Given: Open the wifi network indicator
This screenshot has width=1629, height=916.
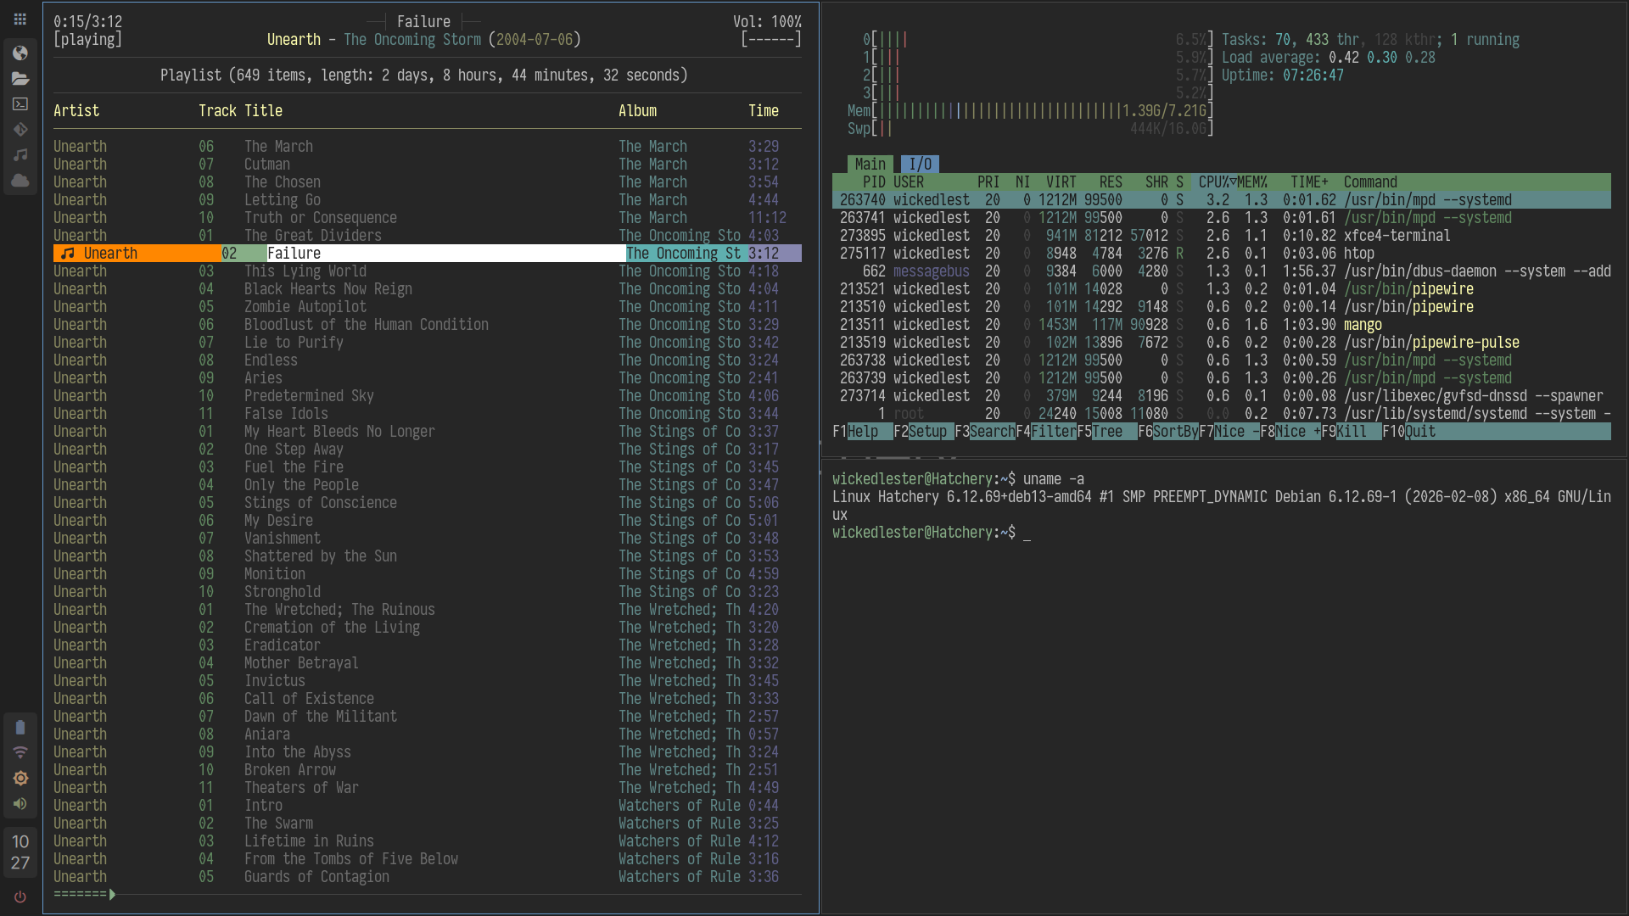Looking at the screenshot, I should (20, 753).
